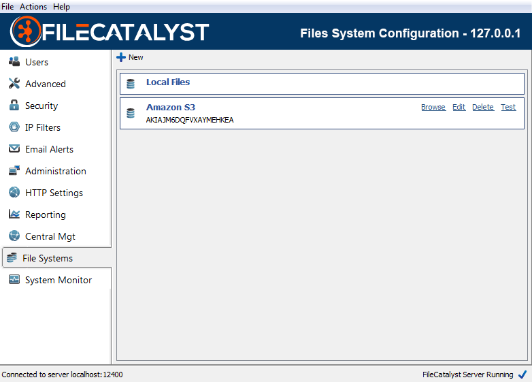This screenshot has height=382, width=532.
Task: Select the Local Files entry title
Action: [x=168, y=82]
